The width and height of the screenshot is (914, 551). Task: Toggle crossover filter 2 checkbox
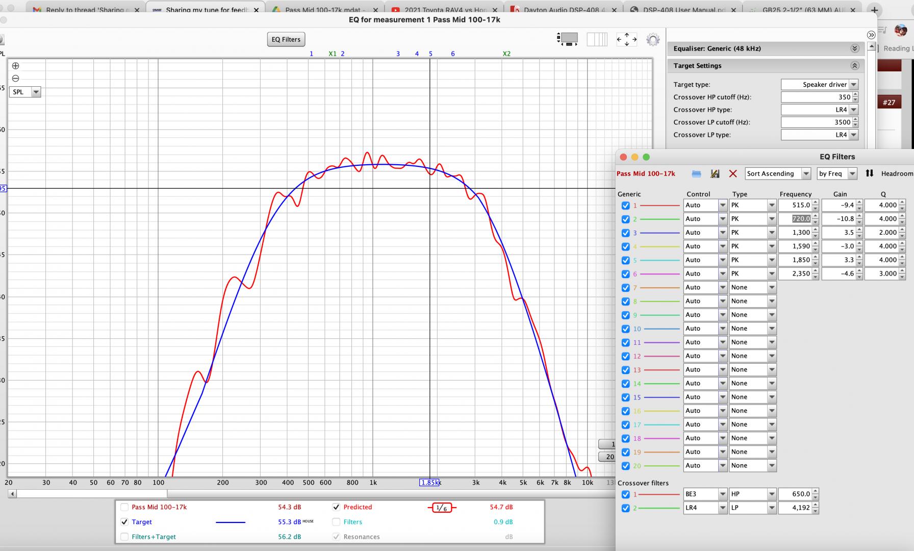click(625, 508)
